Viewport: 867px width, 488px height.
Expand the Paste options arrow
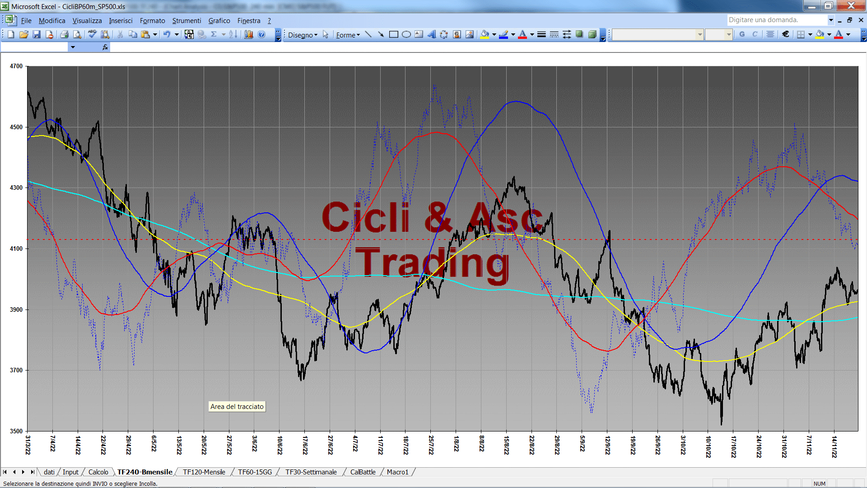coord(155,34)
